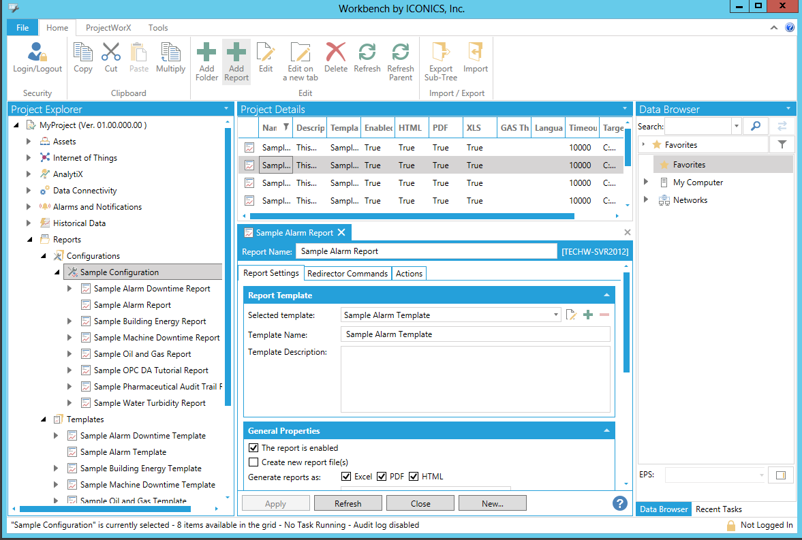Open the Selected template dropdown
Image resolution: width=802 pixels, height=540 pixels.
click(557, 315)
